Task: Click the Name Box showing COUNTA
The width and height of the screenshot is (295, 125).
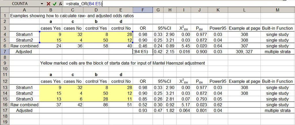Action: pos(20,4)
